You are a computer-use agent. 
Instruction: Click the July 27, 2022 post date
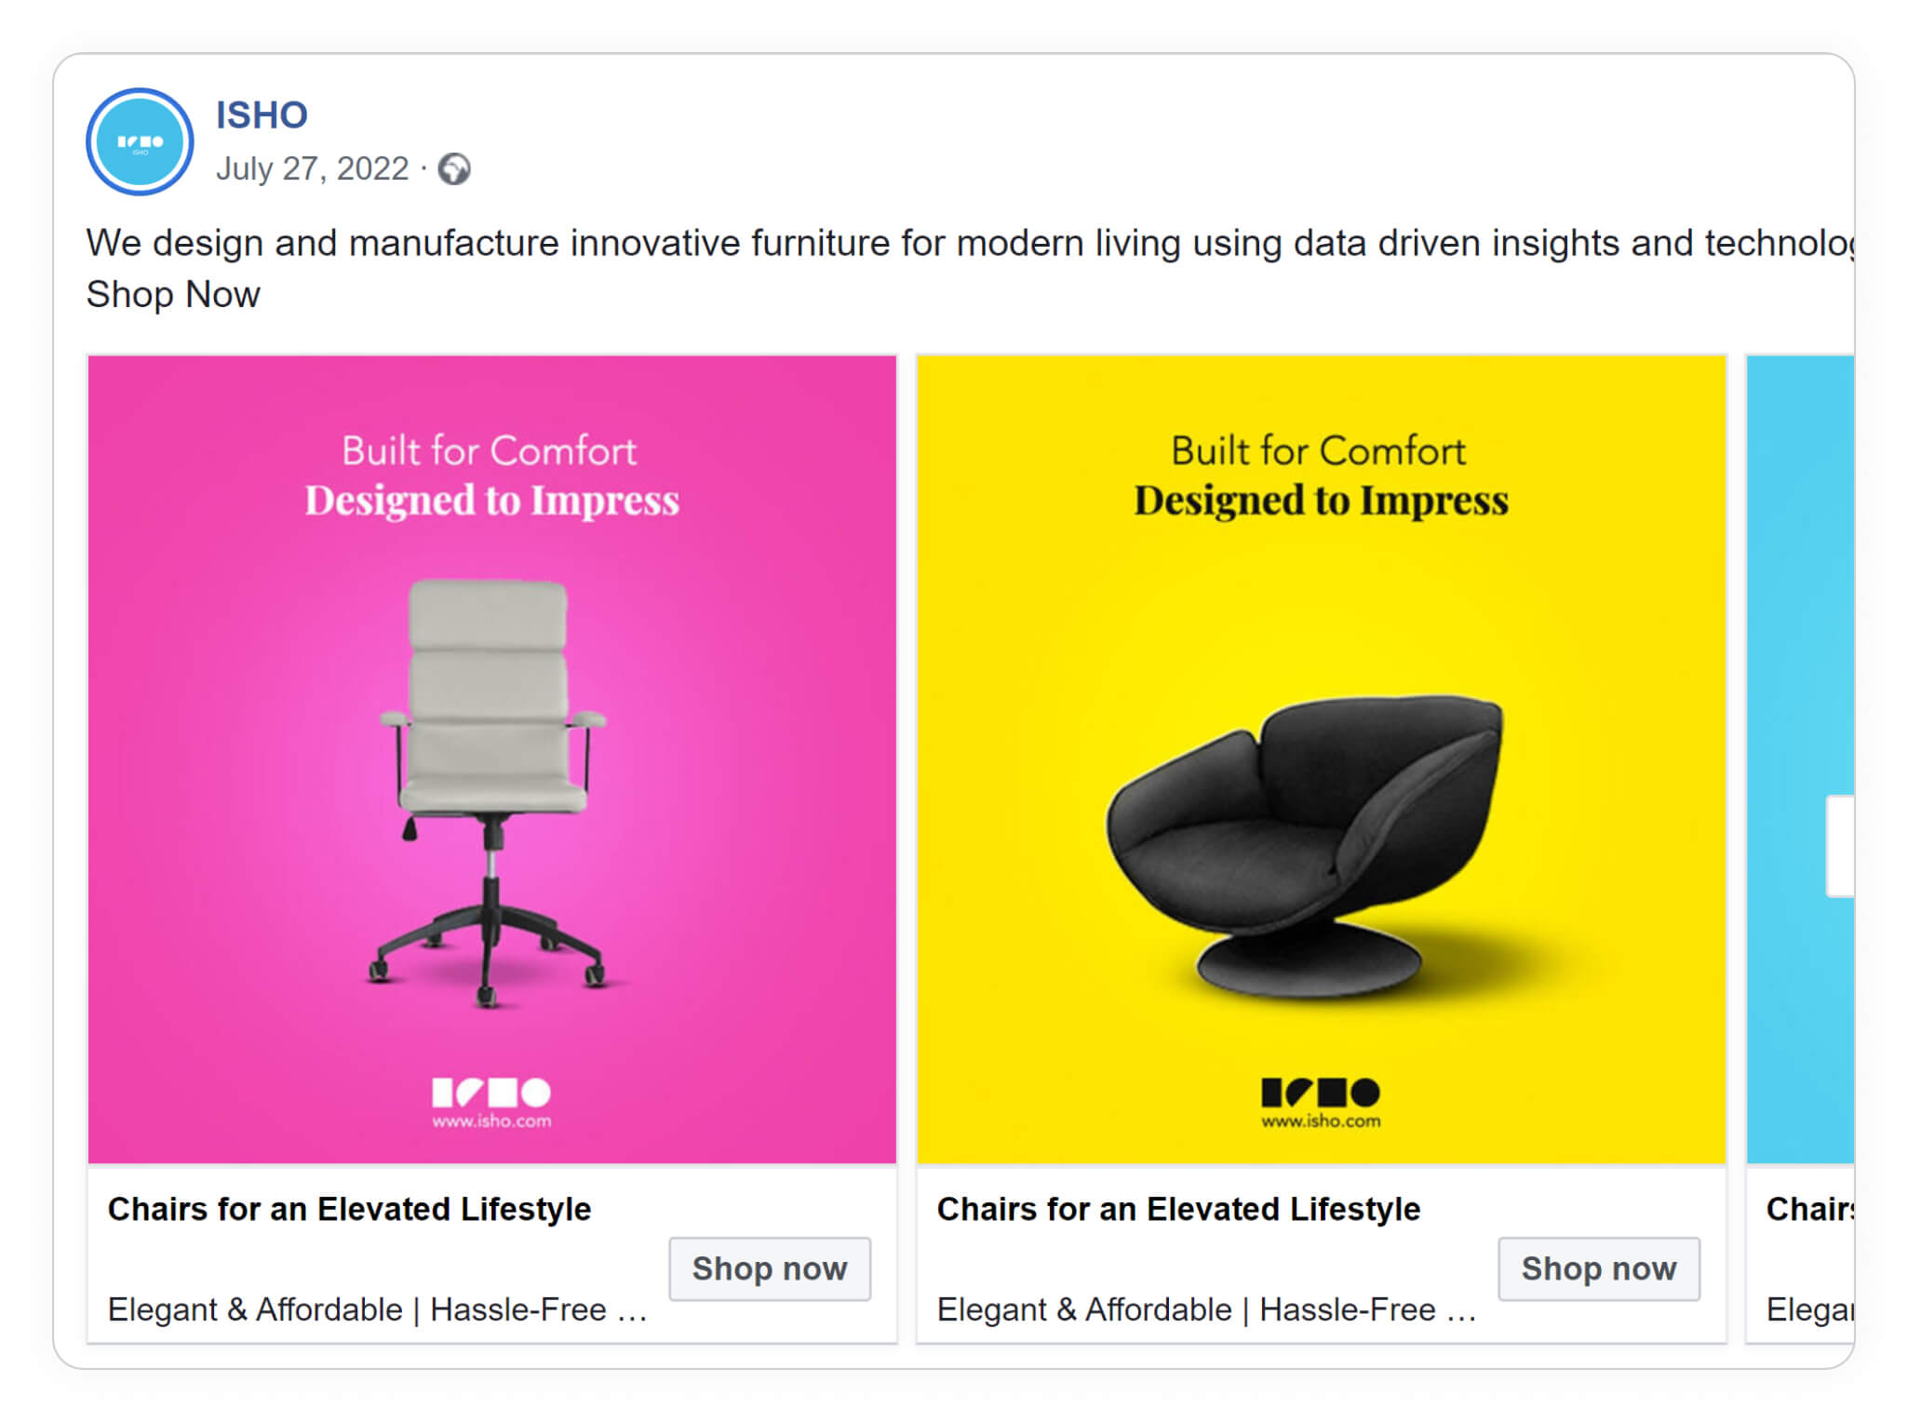pyautogui.click(x=312, y=169)
